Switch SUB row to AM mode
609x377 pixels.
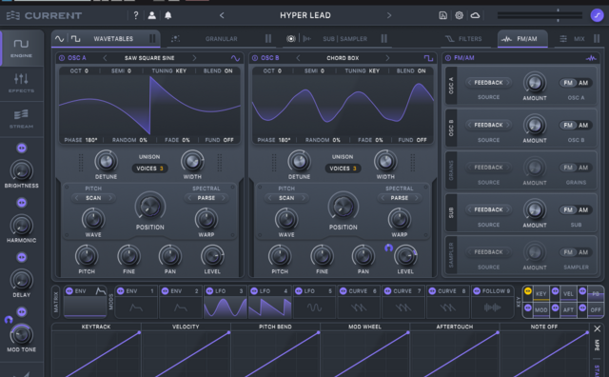(583, 209)
